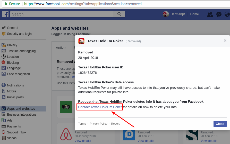Click the search magnifier button

119,14
